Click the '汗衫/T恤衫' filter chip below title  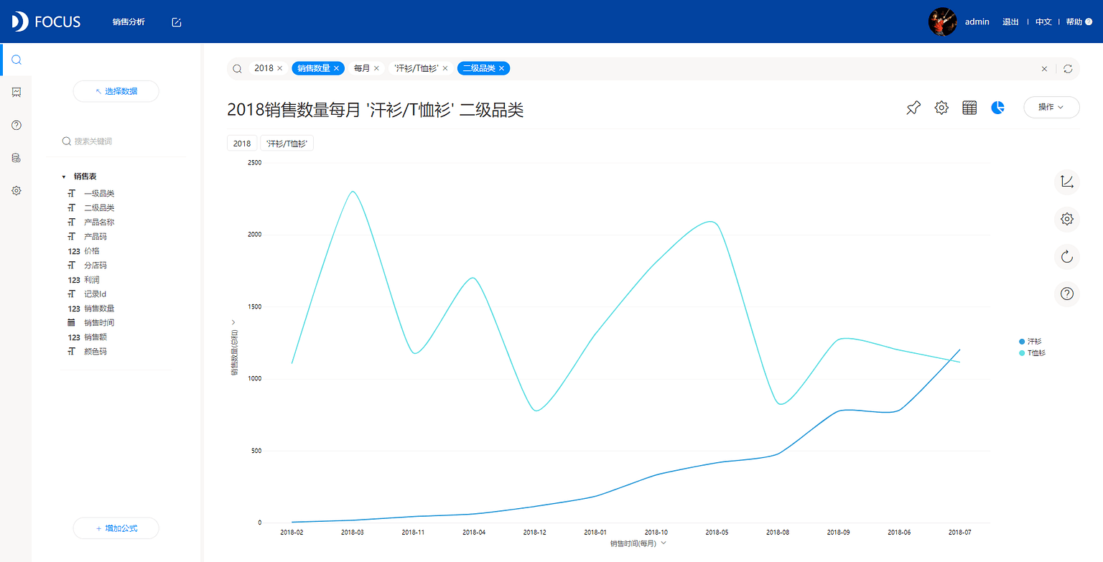287,144
